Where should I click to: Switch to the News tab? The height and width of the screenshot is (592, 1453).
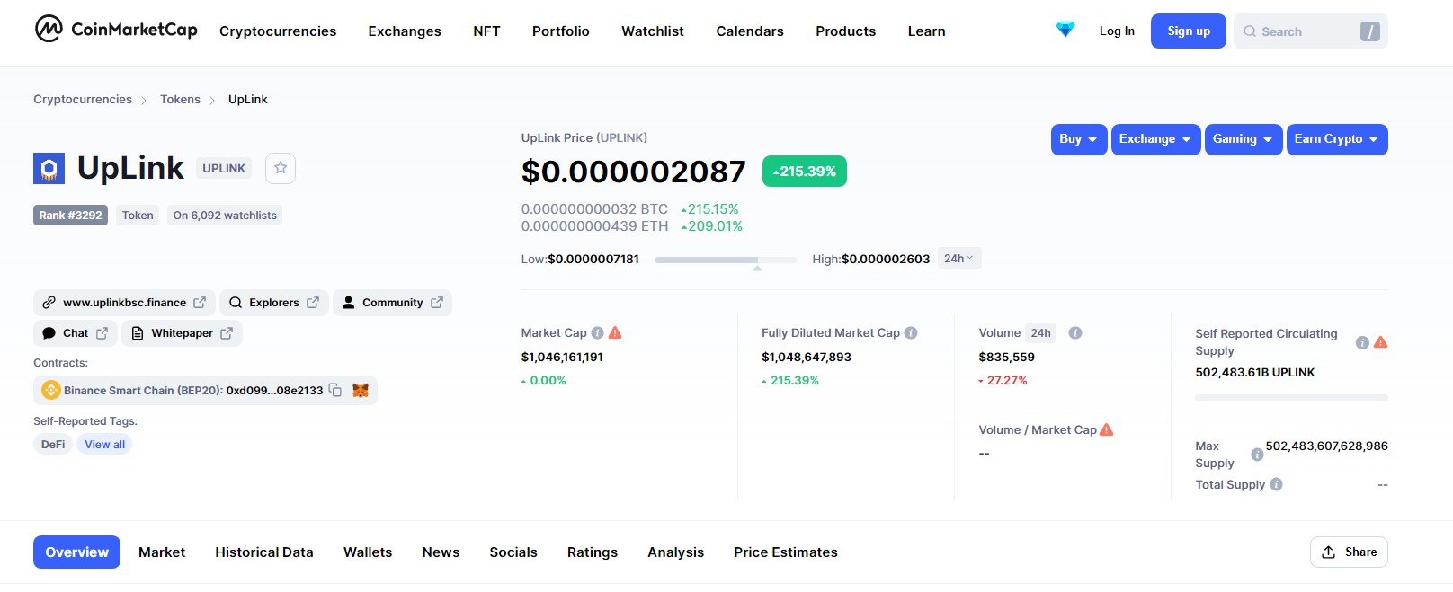[x=441, y=552]
